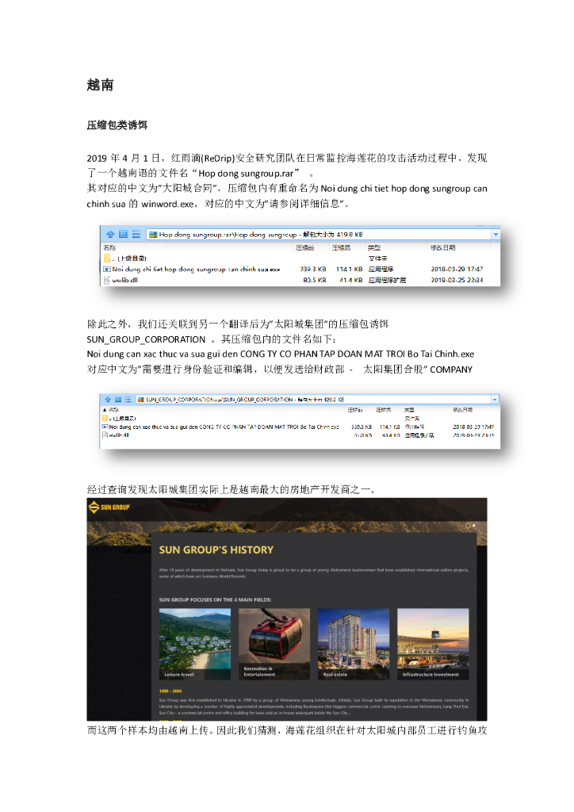The height and width of the screenshot is (812, 574).
Task: Click the 1998 – 2006 timeline label
Action: (x=170, y=691)
